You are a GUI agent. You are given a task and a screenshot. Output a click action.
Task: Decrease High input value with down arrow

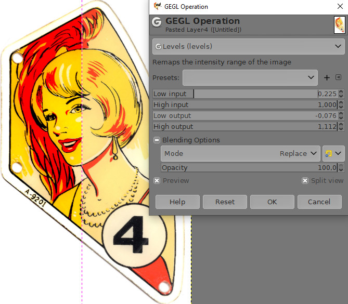(x=341, y=107)
